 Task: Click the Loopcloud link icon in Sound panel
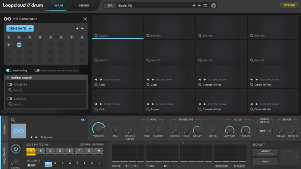(x=83, y=120)
